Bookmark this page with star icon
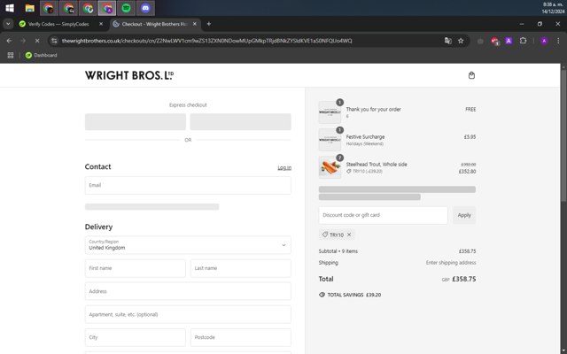This screenshot has height=354, width=567. click(x=461, y=41)
